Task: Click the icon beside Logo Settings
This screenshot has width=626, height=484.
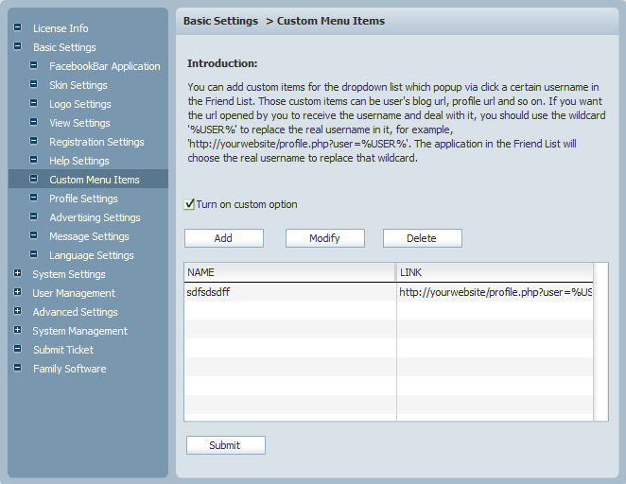Action: click(34, 103)
